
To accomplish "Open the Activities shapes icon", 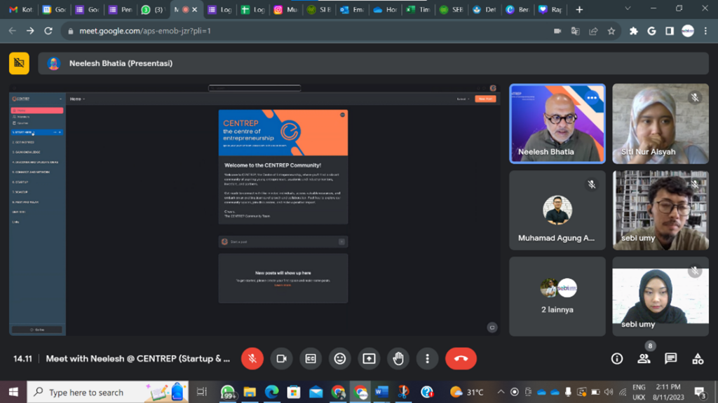I will coord(698,359).
